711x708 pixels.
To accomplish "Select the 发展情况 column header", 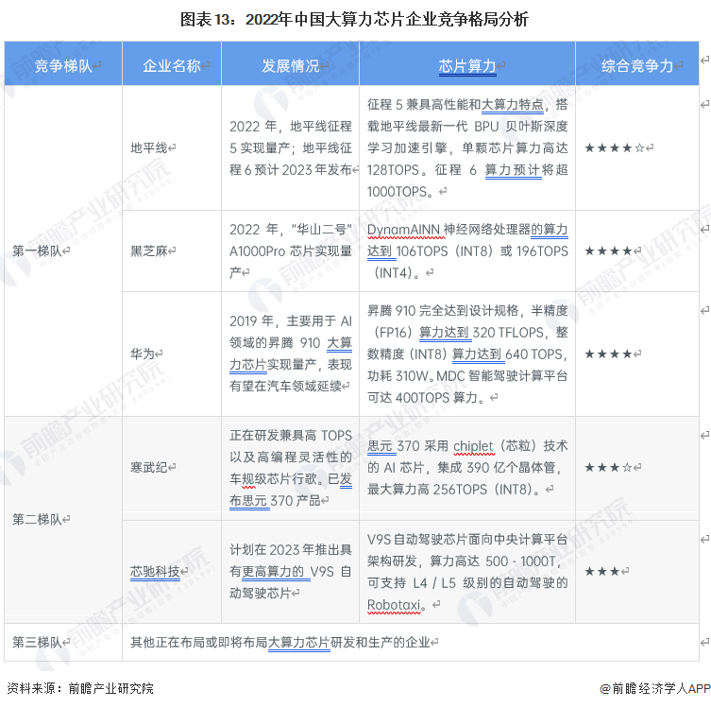I will coord(291,66).
